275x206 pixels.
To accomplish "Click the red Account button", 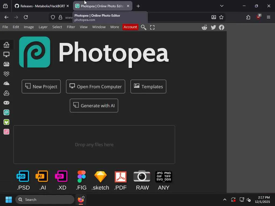I will click(130, 27).
